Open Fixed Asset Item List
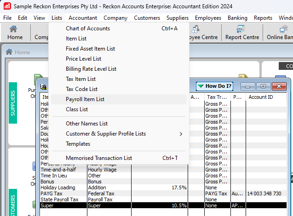The image size is (293, 216). click(x=119, y=49)
